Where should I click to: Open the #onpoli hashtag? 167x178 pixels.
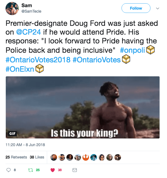coord(133,50)
